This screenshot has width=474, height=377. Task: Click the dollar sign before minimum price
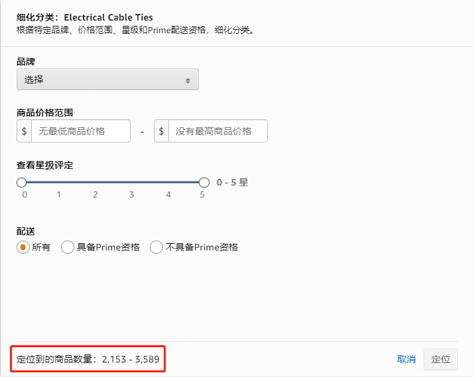[x=25, y=131]
